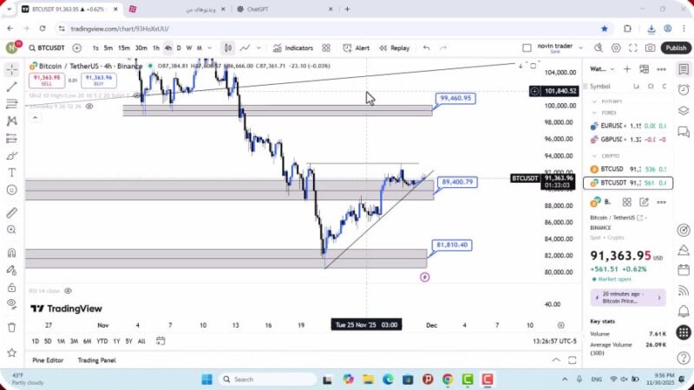Select the 1Y date range
This screenshot has width=694, height=390.
click(x=116, y=341)
